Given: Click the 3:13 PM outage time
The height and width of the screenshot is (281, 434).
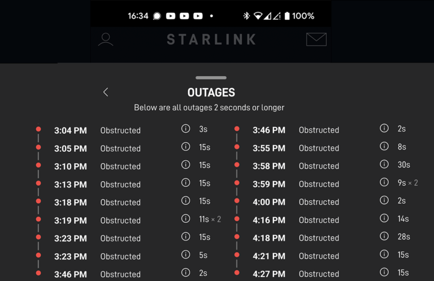Looking at the screenshot, I should pos(71,185).
